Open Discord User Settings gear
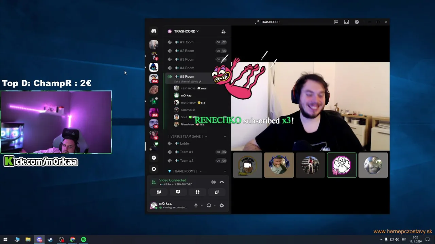 click(x=222, y=205)
